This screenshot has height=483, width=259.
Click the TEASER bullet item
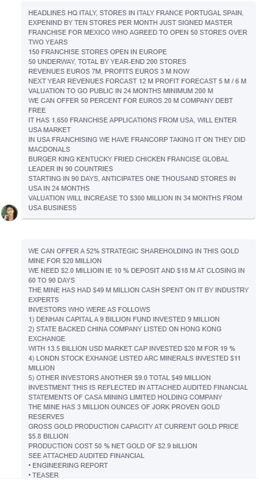tap(43, 475)
